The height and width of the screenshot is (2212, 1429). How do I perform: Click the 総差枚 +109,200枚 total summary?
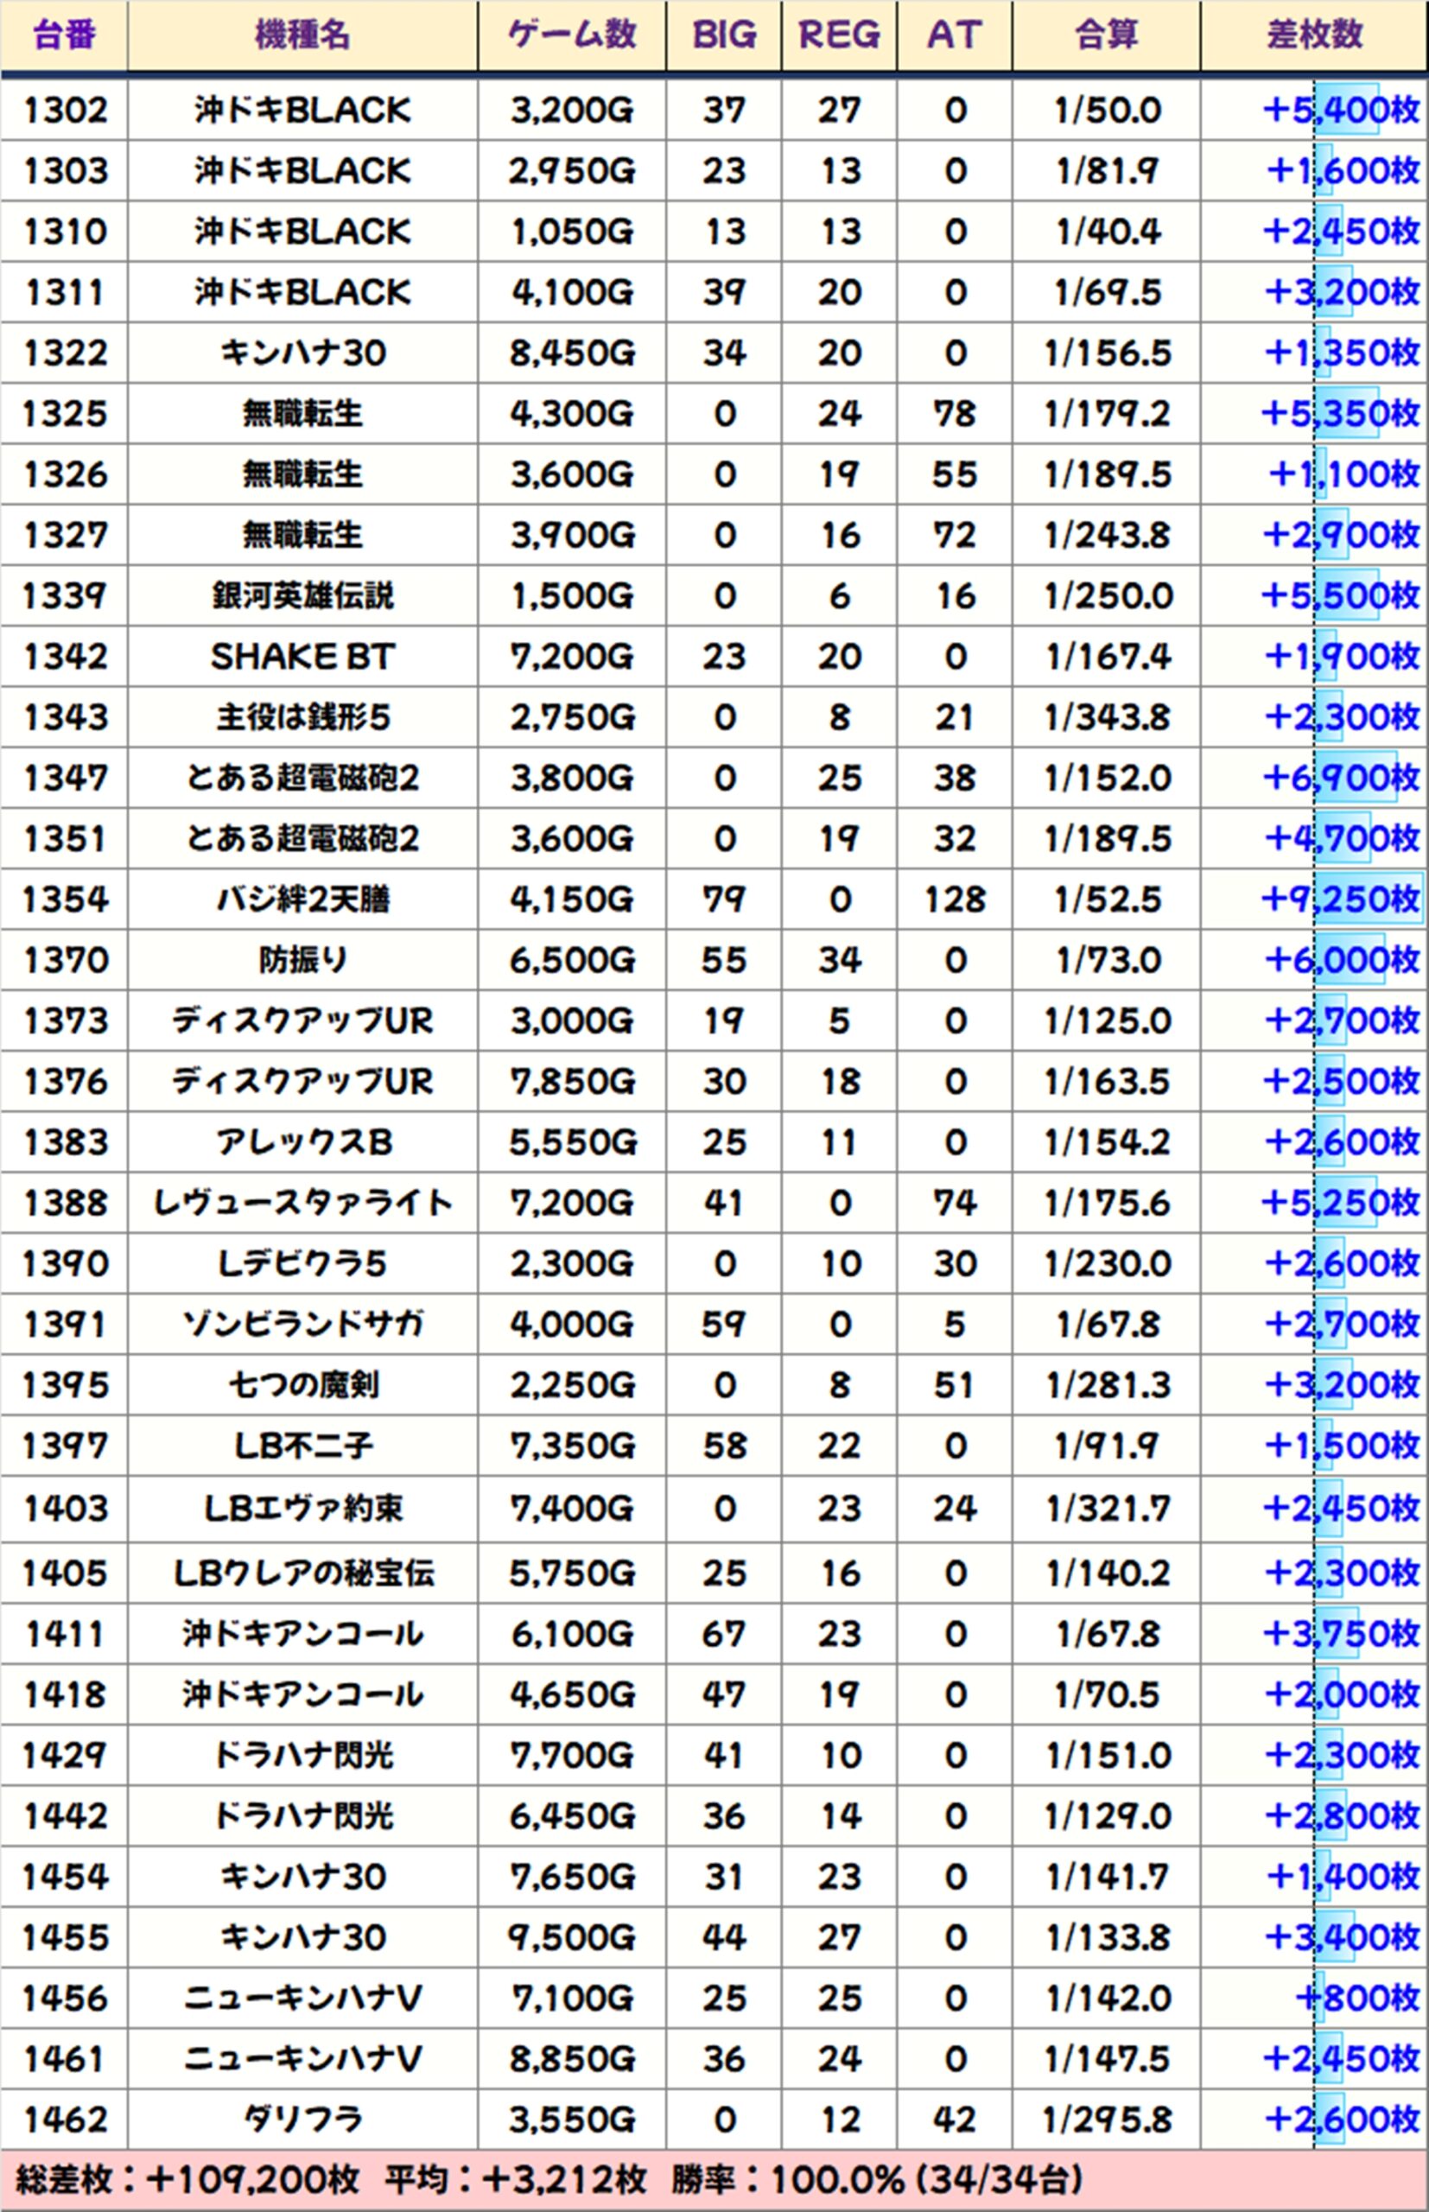click(187, 2179)
